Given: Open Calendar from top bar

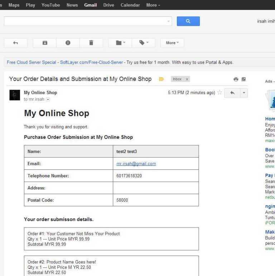Looking at the screenshot, I should (130, 5).
